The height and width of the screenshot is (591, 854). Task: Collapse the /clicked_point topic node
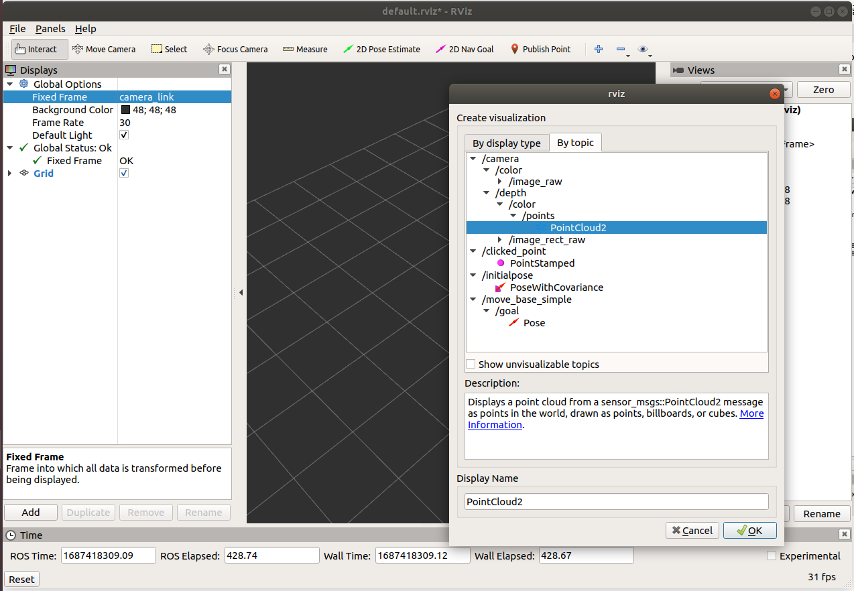[473, 251]
